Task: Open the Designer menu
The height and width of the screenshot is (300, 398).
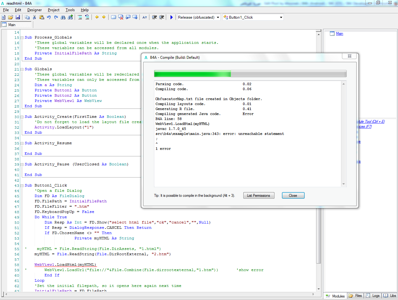Action: click(x=35, y=10)
